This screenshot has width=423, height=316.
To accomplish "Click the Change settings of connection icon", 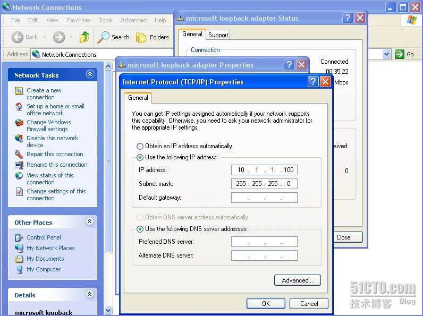I will click(19, 192).
